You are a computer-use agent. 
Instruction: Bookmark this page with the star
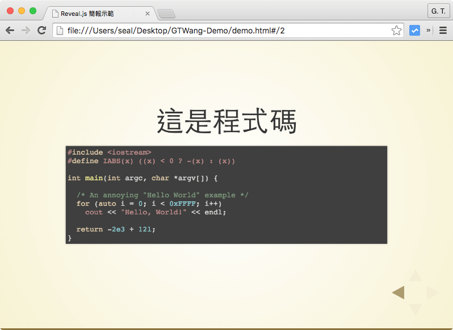point(396,31)
